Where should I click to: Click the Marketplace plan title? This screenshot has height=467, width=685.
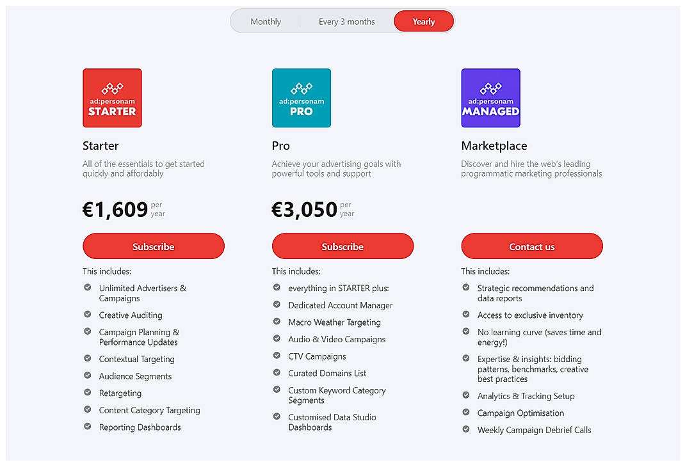pyautogui.click(x=494, y=146)
